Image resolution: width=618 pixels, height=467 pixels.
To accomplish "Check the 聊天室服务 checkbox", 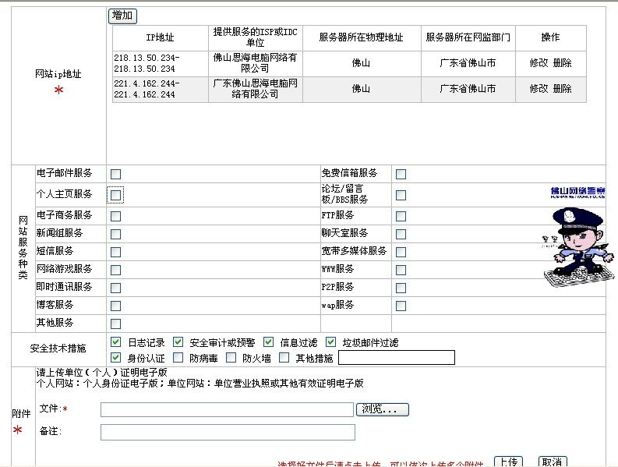I will (401, 235).
